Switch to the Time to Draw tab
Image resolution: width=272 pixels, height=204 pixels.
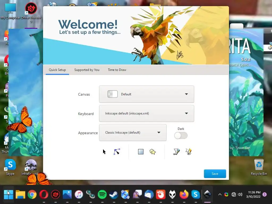click(117, 70)
